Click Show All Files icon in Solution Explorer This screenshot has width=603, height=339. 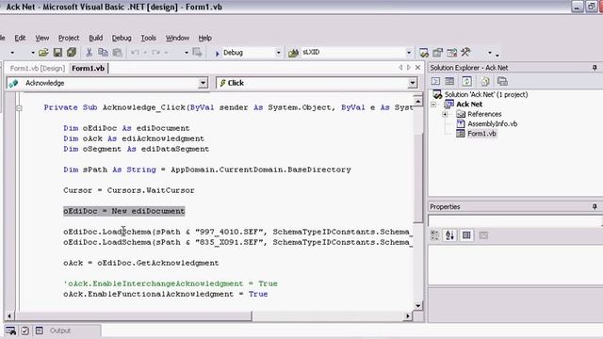click(485, 82)
